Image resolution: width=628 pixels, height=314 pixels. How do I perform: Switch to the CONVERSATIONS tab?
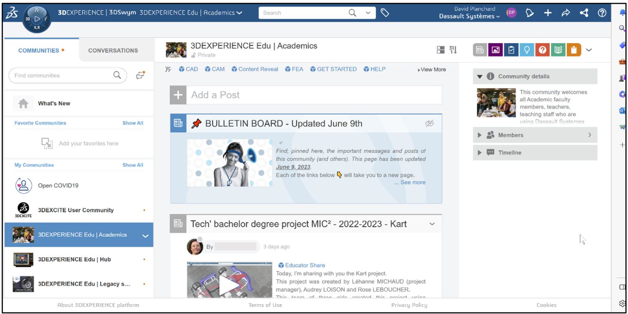pos(113,50)
